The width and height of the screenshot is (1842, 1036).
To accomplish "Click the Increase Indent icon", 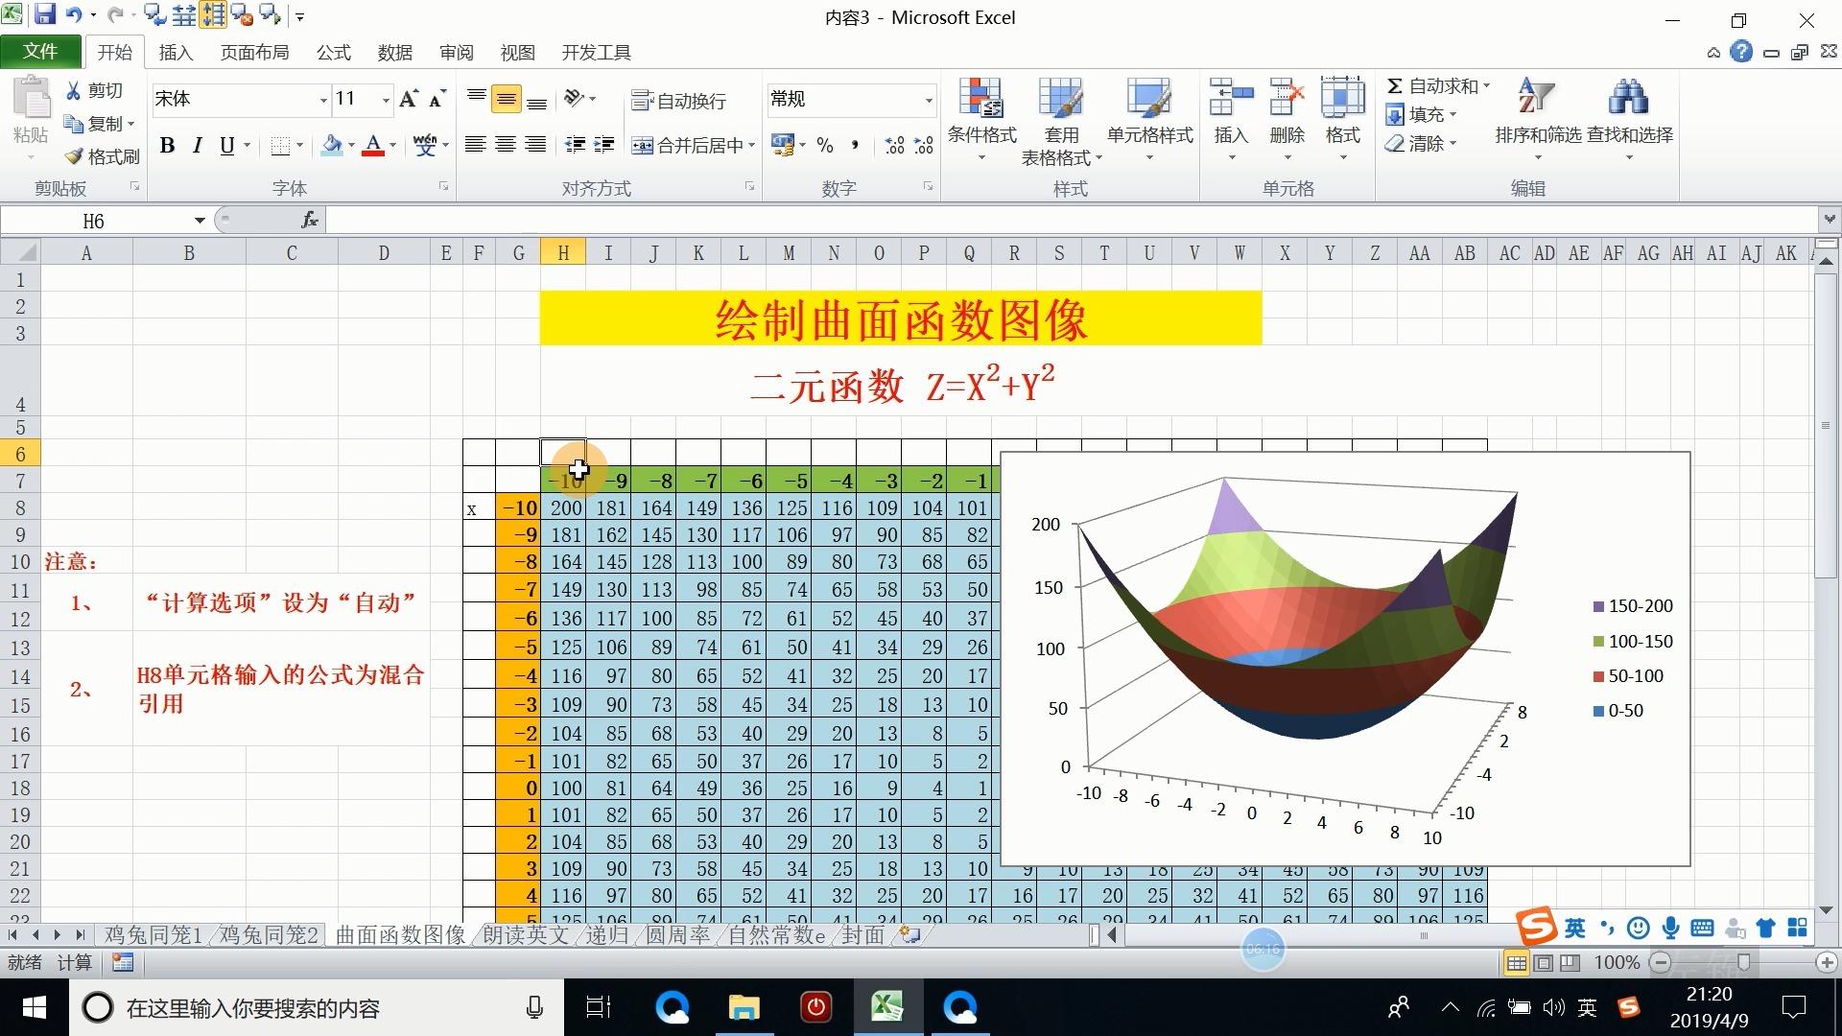I will click(x=604, y=145).
